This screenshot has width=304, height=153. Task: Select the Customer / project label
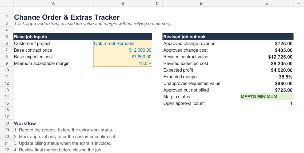tap(32, 44)
